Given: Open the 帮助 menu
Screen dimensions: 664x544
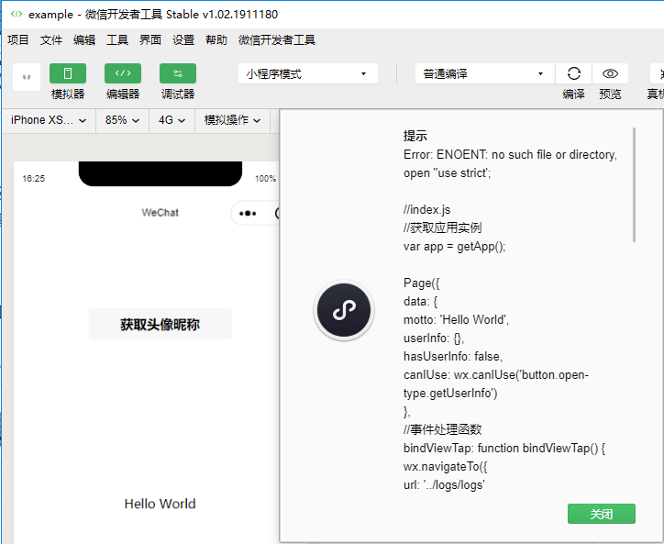Looking at the screenshot, I should tap(216, 39).
